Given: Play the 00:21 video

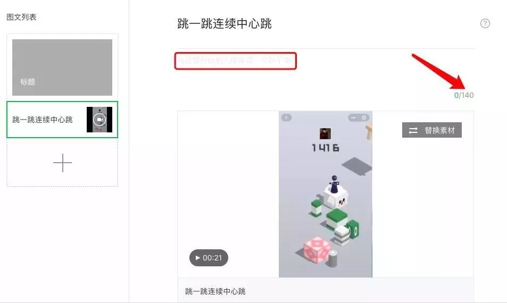Looking at the screenshot, I should click(x=209, y=258).
